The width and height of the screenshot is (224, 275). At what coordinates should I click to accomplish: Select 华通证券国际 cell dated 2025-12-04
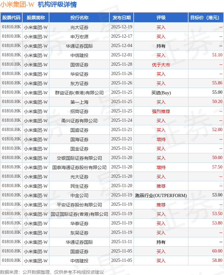tap(79, 46)
